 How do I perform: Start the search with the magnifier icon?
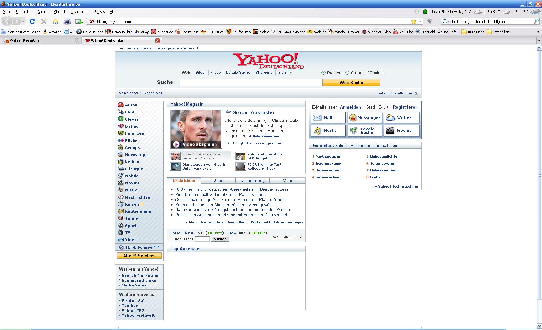pyautogui.click(x=537, y=21)
